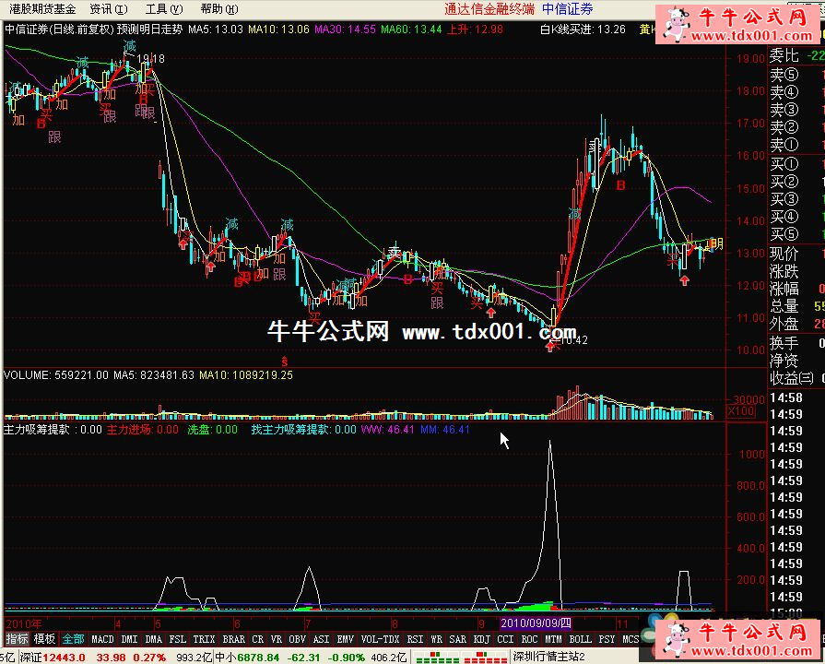Click the 总量 row in quote panel
This screenshot has width=825, height=664.
click(796, 306)
